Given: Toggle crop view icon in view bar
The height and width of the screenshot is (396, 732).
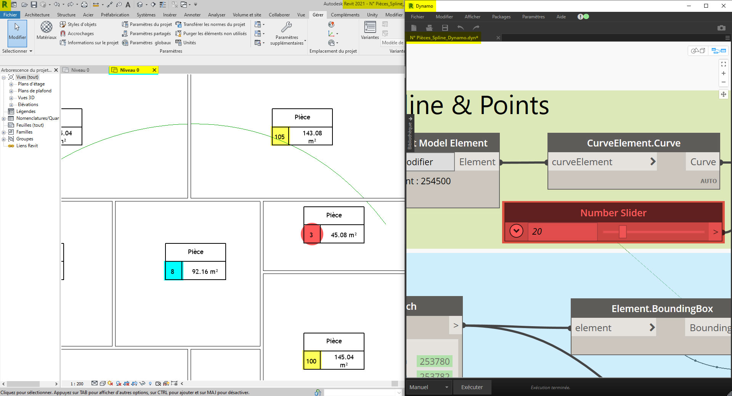Looking at the screenshot, I should (127, 383).
